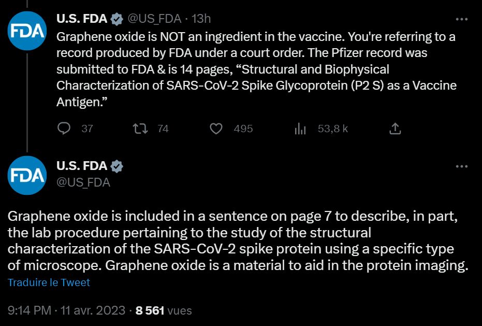
Task: Expand the three-dot menu of the lower tweet
Action: point(461,166)
